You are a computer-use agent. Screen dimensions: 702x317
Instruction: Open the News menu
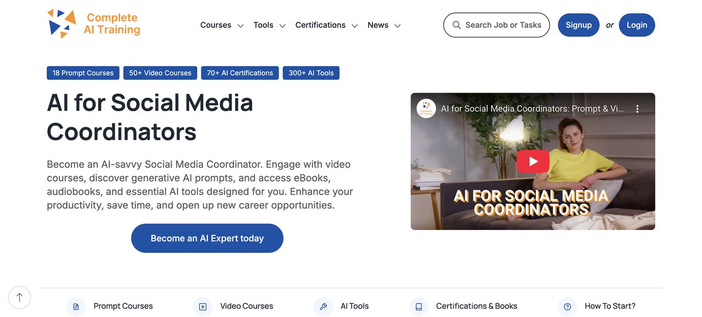[384, 25]
